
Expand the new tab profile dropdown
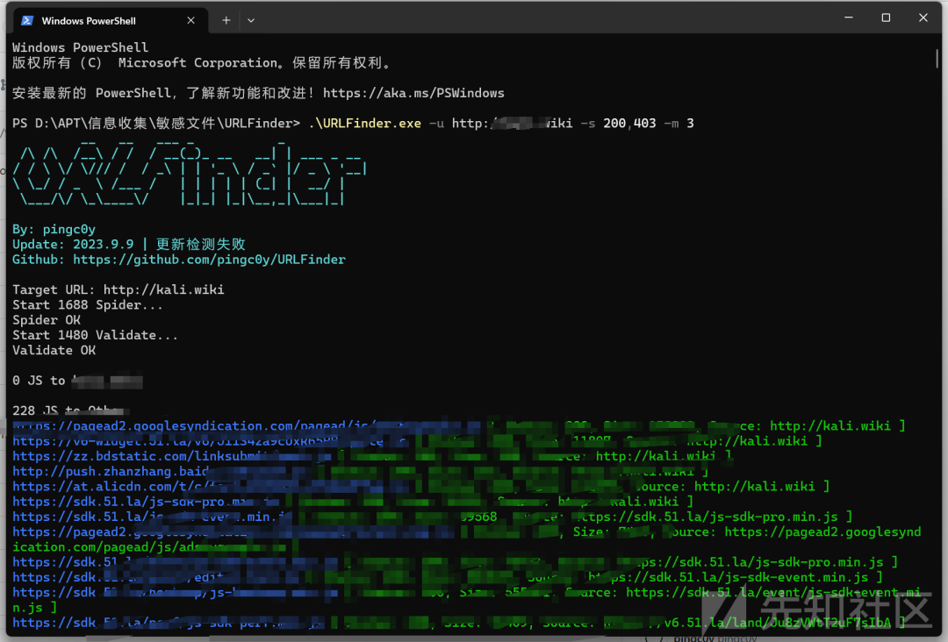pyautogui.click(x=251, y=20)
